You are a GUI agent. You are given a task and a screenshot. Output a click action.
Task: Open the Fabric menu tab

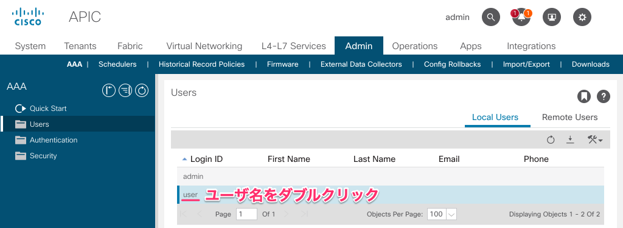click(130, 46)
